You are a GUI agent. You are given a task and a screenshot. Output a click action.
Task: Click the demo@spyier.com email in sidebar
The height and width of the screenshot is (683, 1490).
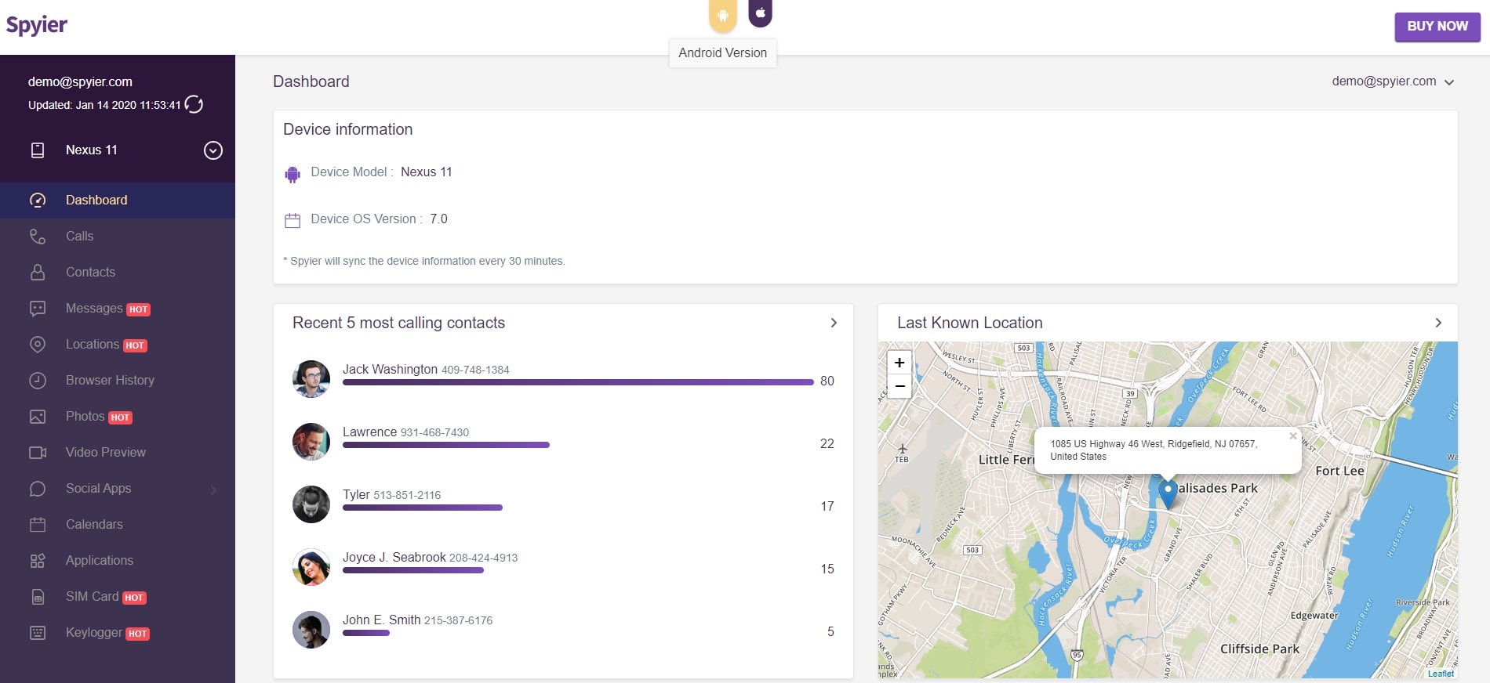click(80, 82)
